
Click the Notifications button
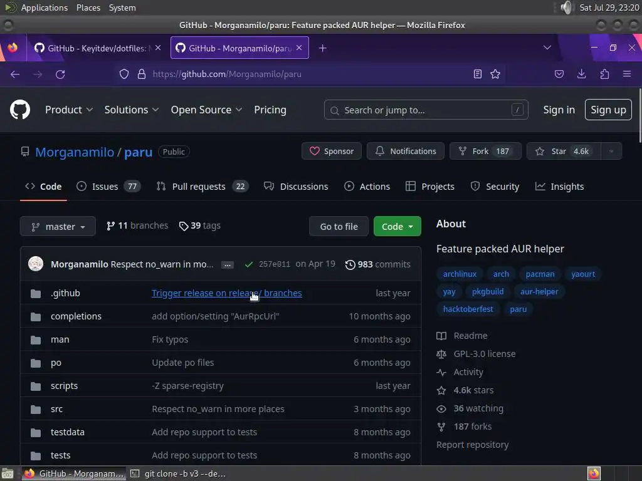coord(406,151)
